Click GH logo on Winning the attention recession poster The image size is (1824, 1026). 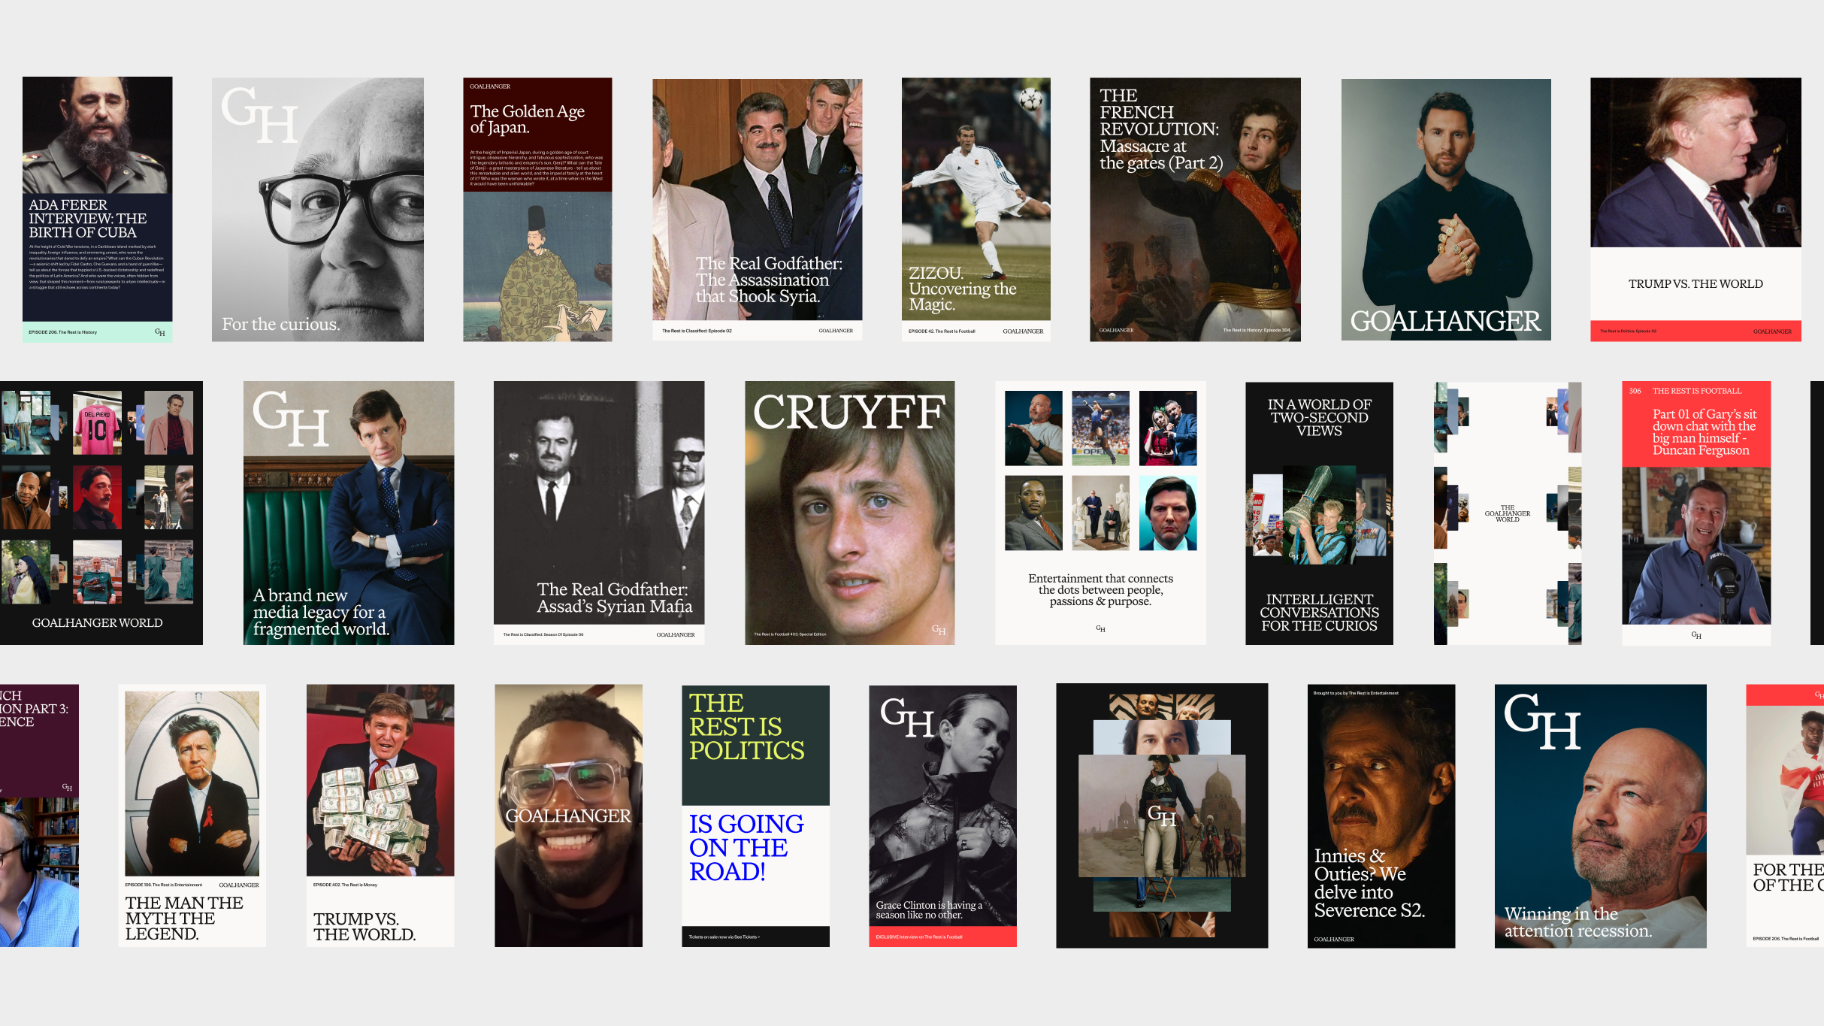point(1542,722)
